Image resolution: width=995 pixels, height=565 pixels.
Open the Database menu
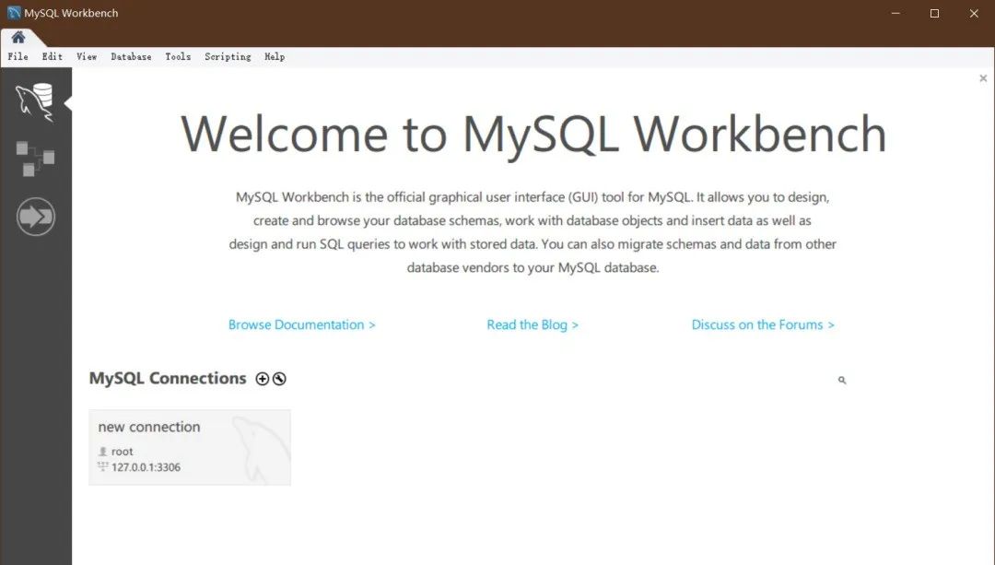[x=132, y=56]
